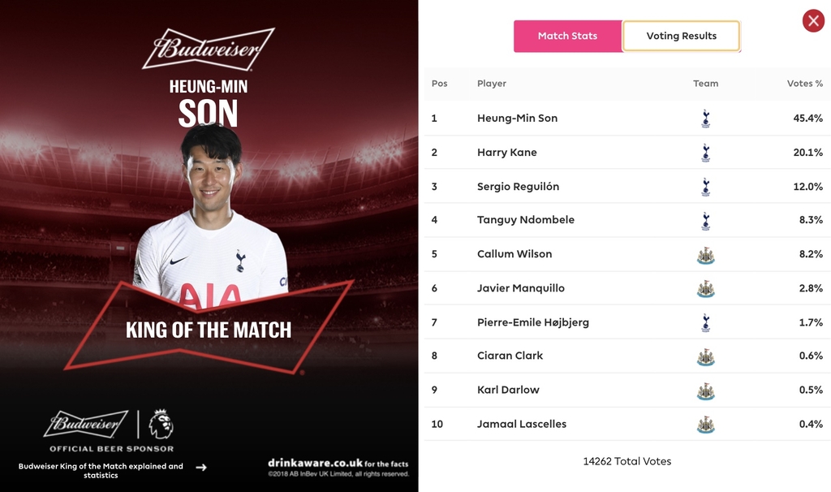The image size is (831, 492).
Task: Click the Newcastle crest beside Karl Darlow
Action: 705,390
